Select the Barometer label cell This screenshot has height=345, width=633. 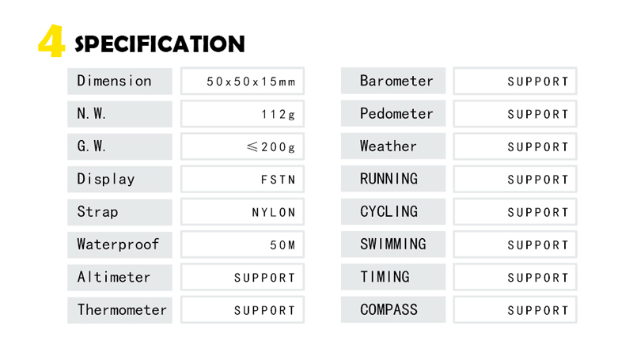[393, 81]
